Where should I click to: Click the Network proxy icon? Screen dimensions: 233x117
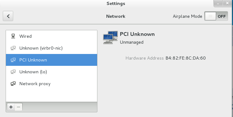click(13, 84)
